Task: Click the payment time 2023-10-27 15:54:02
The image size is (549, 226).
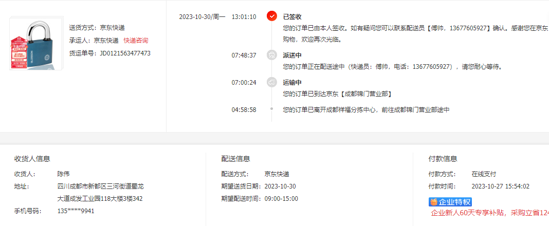Action: [x=500, y=186]
